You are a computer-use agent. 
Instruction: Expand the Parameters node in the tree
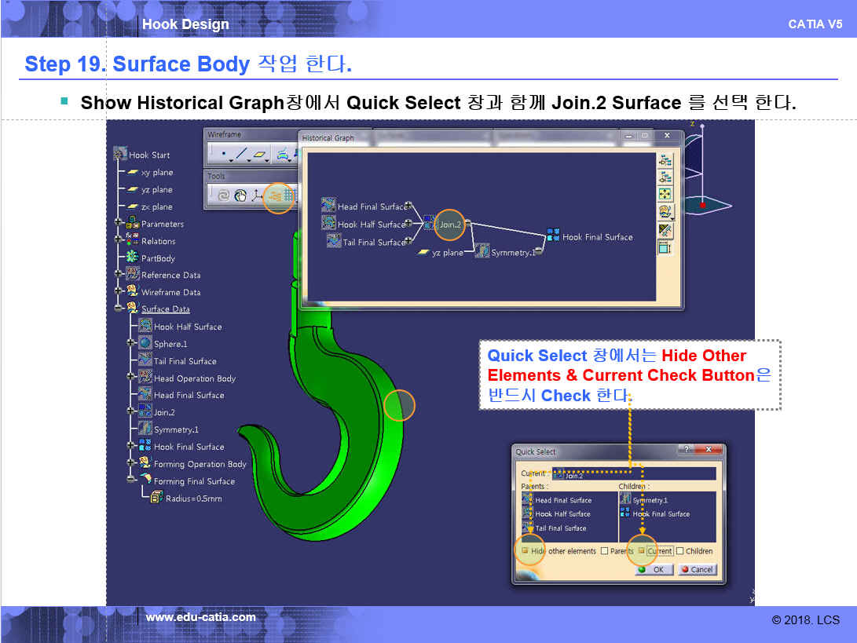coord(119,224)
